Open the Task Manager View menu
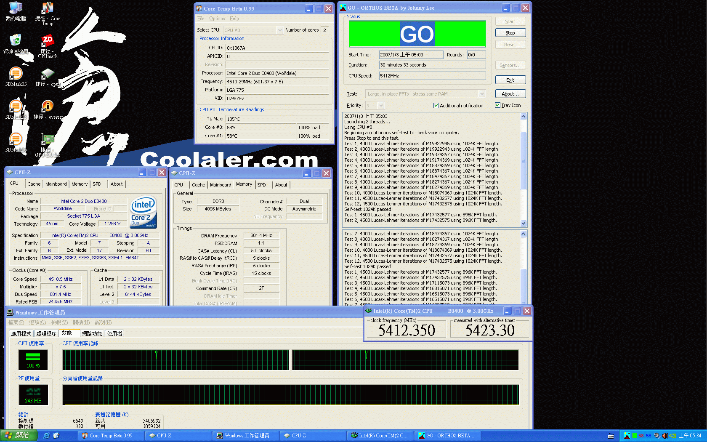The height and width of the screenshot is (442, 707). (x=59, y=322)
